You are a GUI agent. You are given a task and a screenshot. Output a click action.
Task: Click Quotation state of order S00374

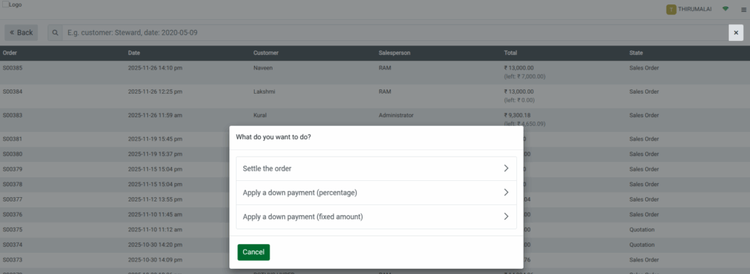tap(642, 245)
